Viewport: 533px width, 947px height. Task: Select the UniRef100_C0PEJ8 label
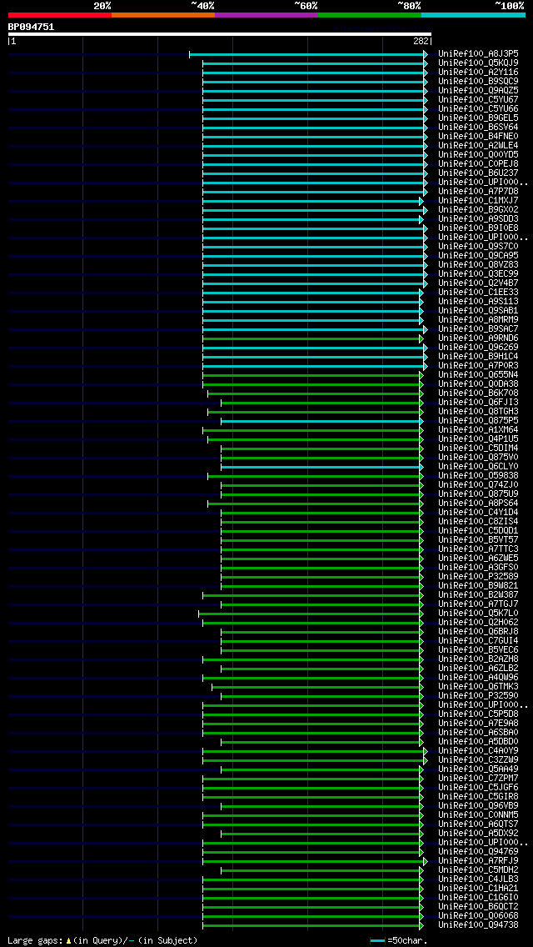coord(479,163)
